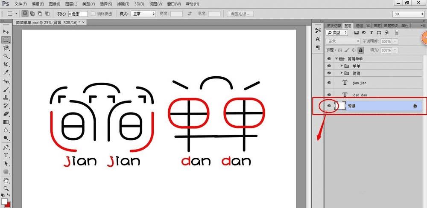Filter layers by type layer icon
This screenshot has height=208, width=427.
pos(371,33)
